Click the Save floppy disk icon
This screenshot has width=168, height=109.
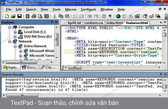(19, 16)
